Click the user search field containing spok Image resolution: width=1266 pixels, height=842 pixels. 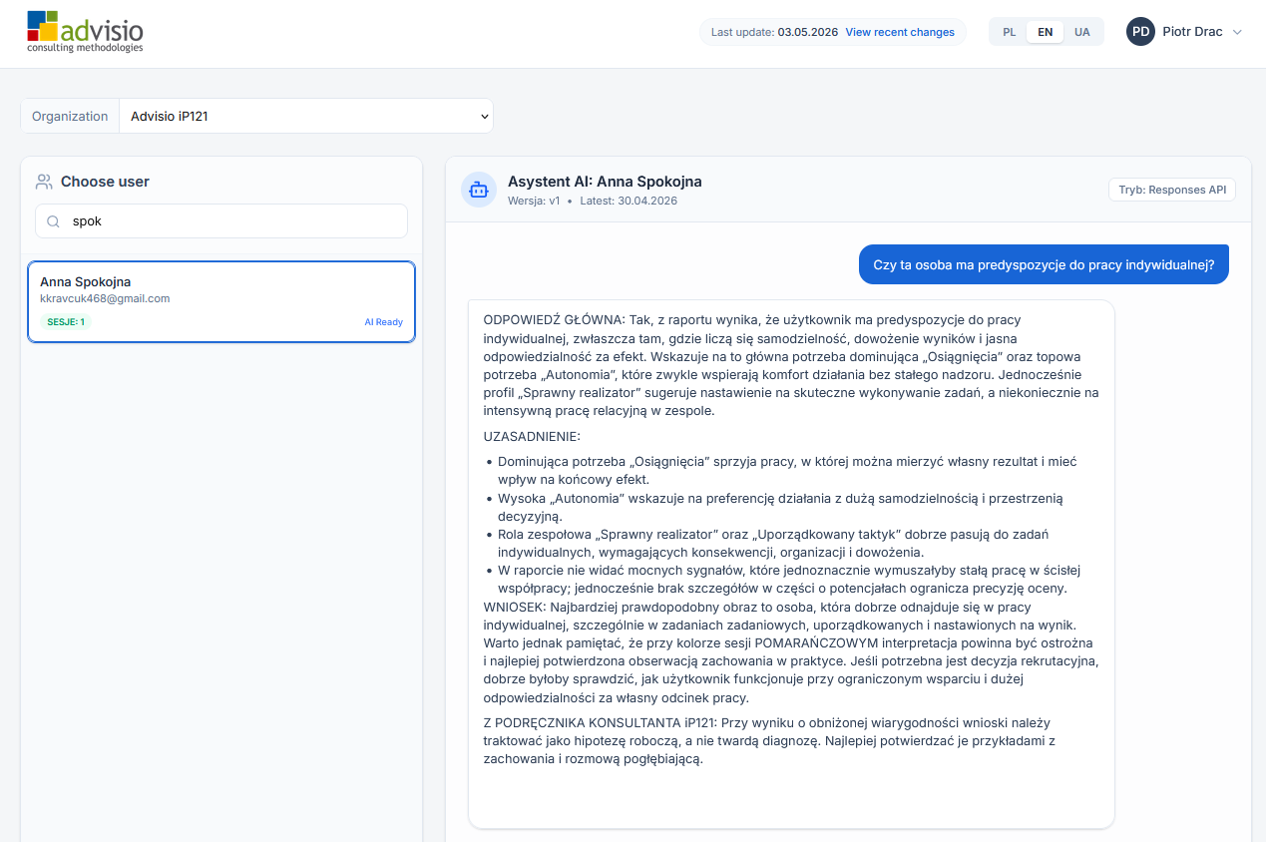coord(221,221)
